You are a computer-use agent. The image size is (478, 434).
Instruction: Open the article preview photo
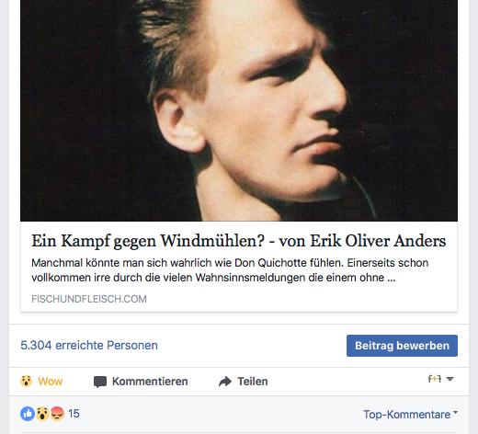tap(239, 110)
